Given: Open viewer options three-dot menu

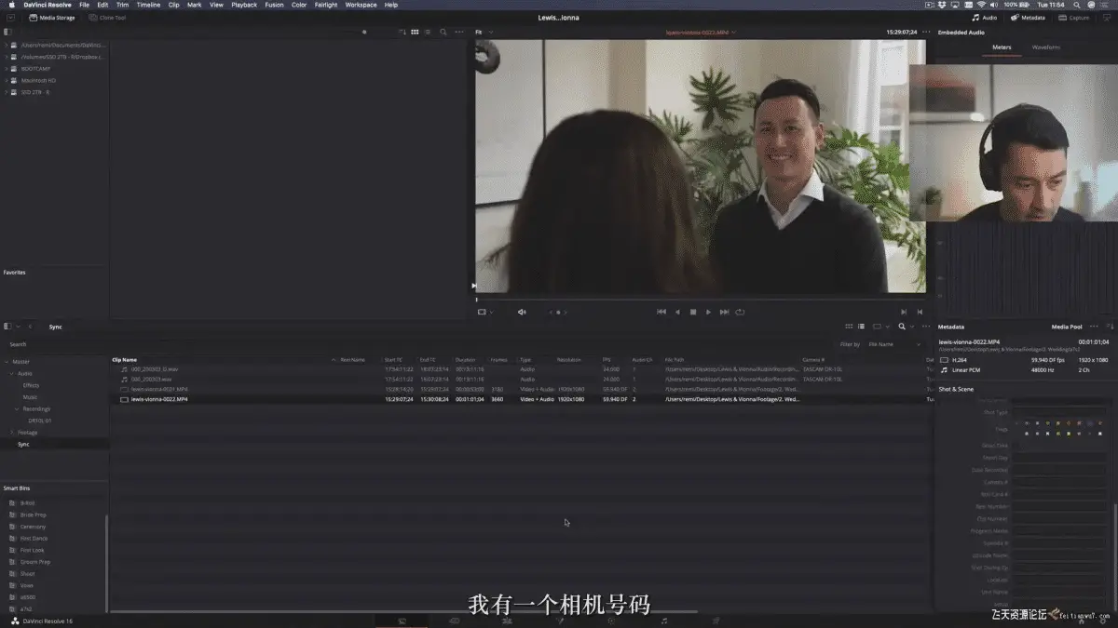Looking at the screenshot, I should pyautogui.click(x=928, y=32).
